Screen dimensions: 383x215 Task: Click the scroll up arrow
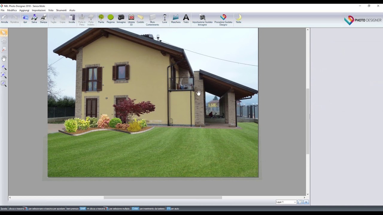[x=308, y=30]
